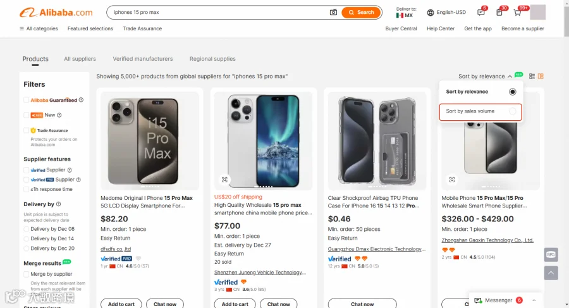Switch to grid view layout icon
The image size is (569, 308).
click(541, 77)
